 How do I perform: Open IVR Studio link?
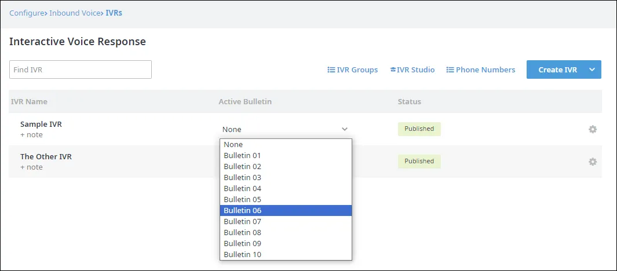[412, 69]
